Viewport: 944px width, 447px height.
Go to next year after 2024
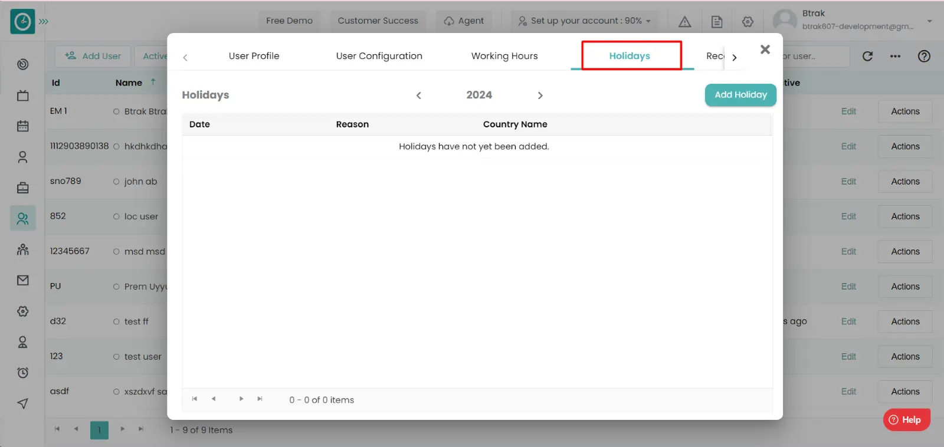point(540,96)
